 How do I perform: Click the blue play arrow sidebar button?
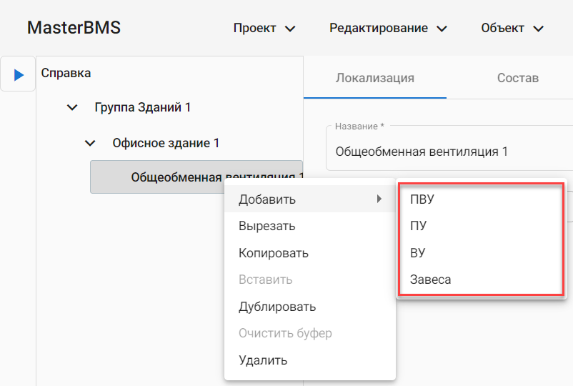coord(19,74)
